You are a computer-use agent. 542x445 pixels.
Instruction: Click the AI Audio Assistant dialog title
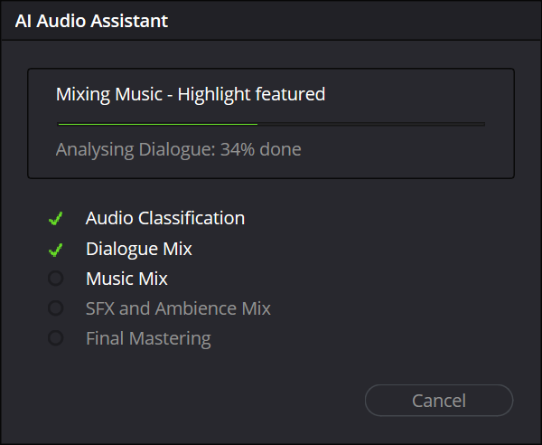(91, 21)
